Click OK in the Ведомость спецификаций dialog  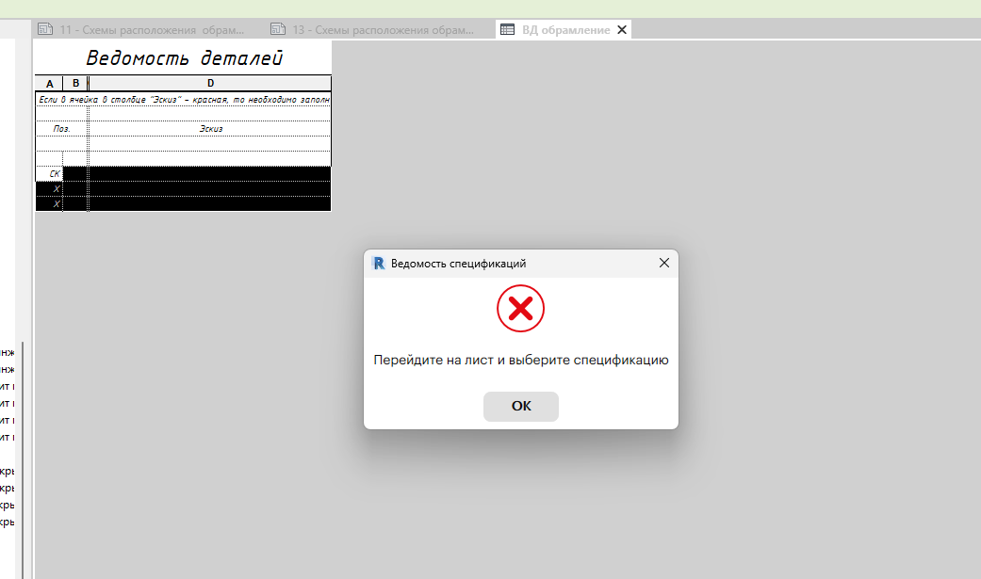coord(520,407)
